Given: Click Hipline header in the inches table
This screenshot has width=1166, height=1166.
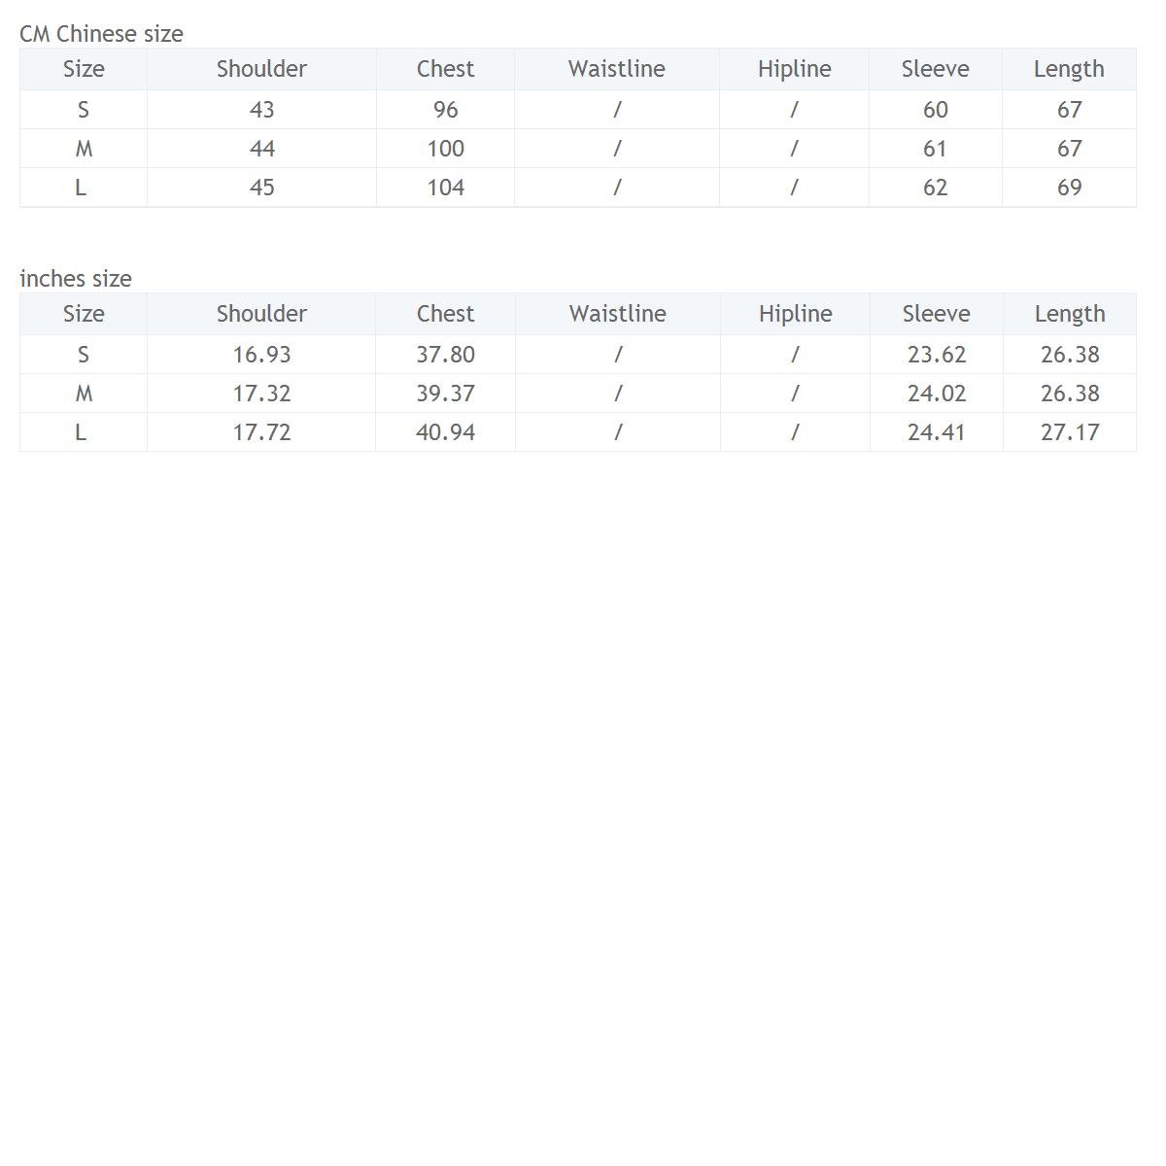Looking at the screenshot, I should point(795,314).
